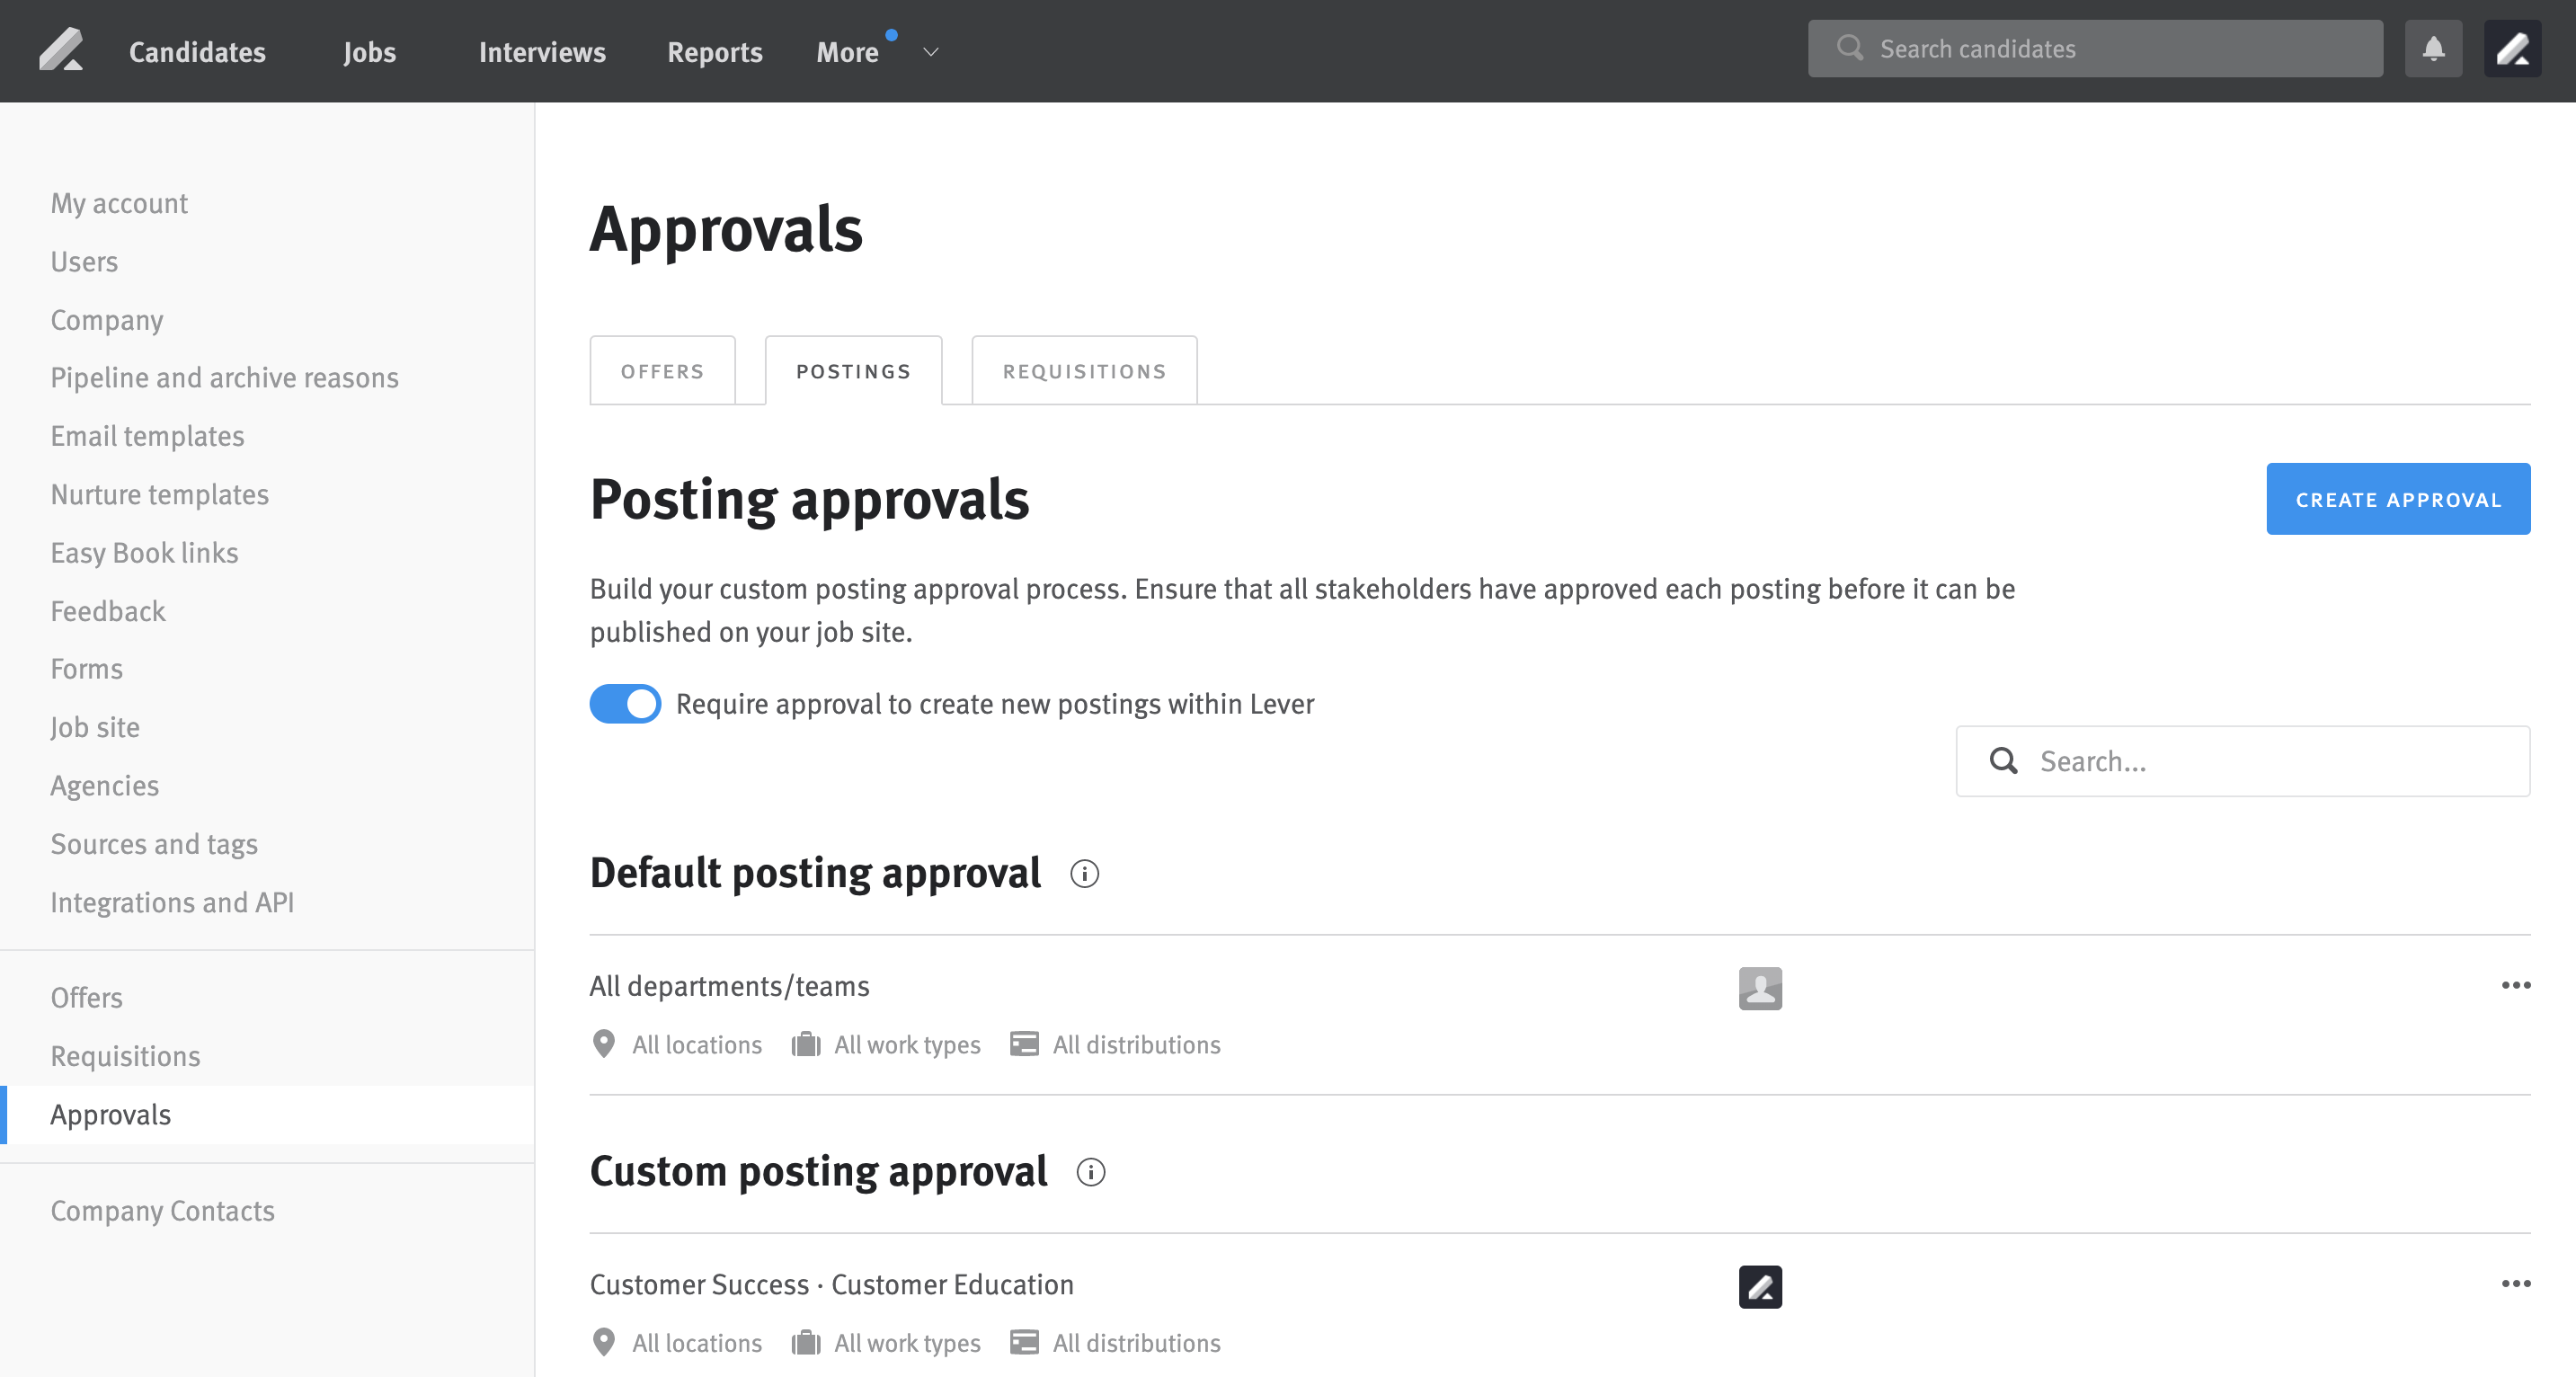Disable approval requirement for new postings
Screen dimensions: 2576x1377
pos(624,703)
